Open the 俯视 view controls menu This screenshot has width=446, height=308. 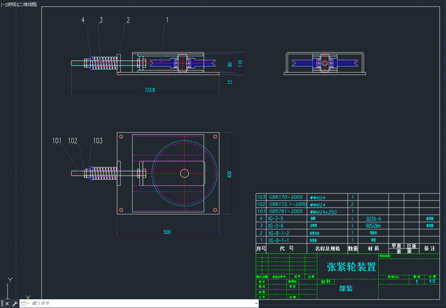click(12, 4)
